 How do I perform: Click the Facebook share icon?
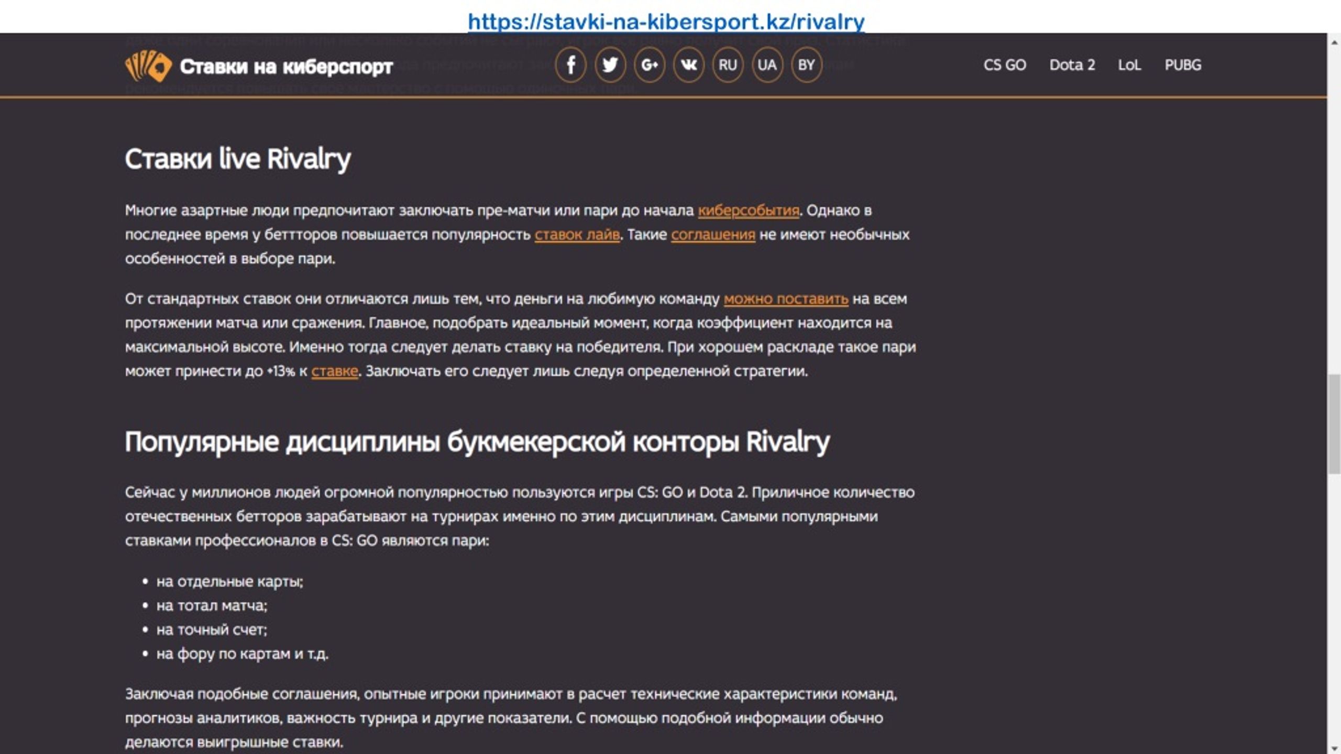click(x=570, y=65)
